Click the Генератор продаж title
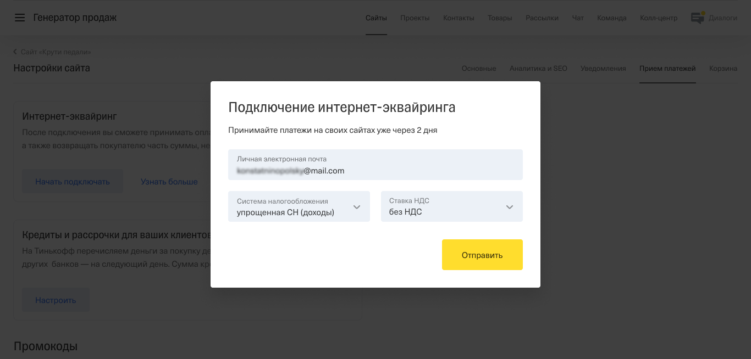This screenshot has height=359, width=751. coord(75,18)
